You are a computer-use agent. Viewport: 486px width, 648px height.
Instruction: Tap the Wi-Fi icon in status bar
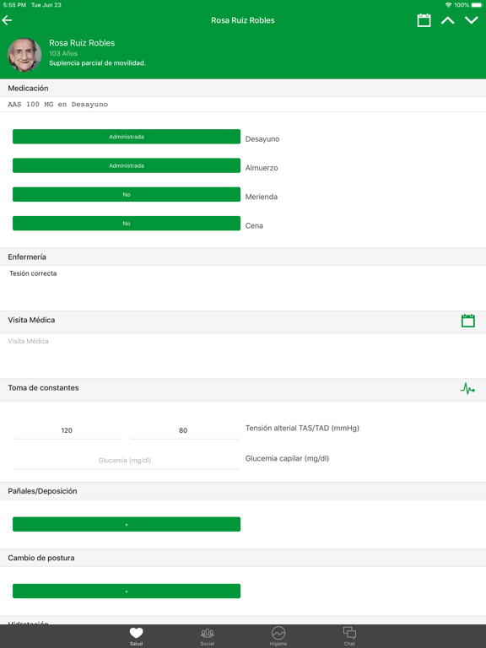tap(448, 5)
